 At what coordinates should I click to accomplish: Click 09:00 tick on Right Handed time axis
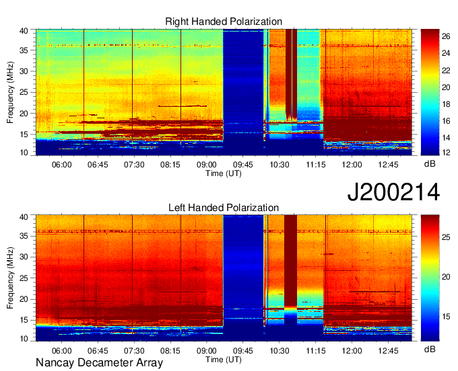207,165
